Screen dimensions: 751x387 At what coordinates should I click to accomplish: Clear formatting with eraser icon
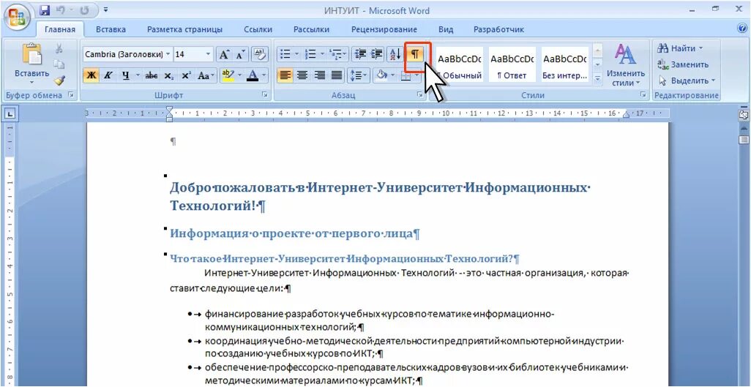point(260,55)
